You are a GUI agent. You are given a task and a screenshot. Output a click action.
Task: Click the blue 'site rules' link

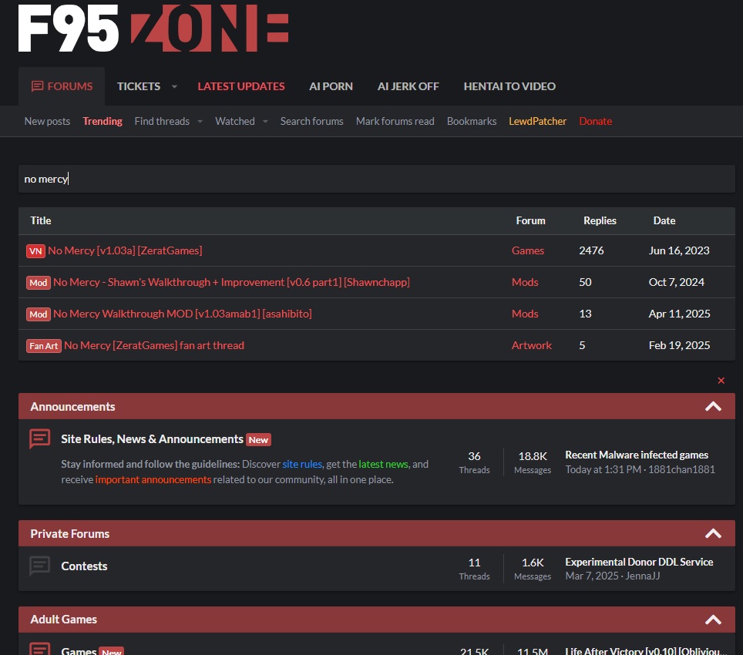point(302,464)
